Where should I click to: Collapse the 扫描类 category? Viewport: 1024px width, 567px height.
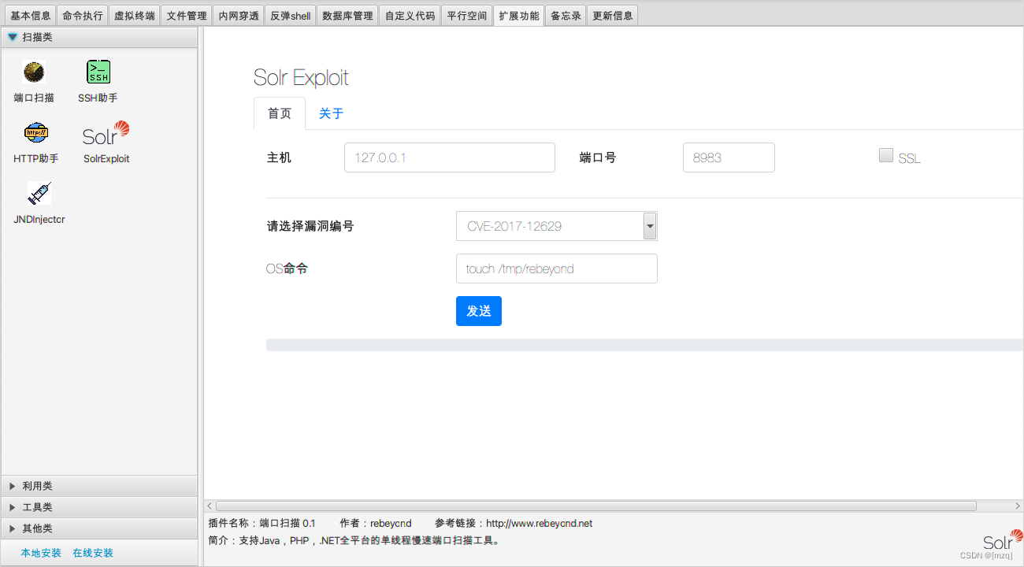99,37
